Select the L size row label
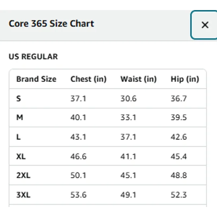 pyautogui.click(x=18, y=137)
